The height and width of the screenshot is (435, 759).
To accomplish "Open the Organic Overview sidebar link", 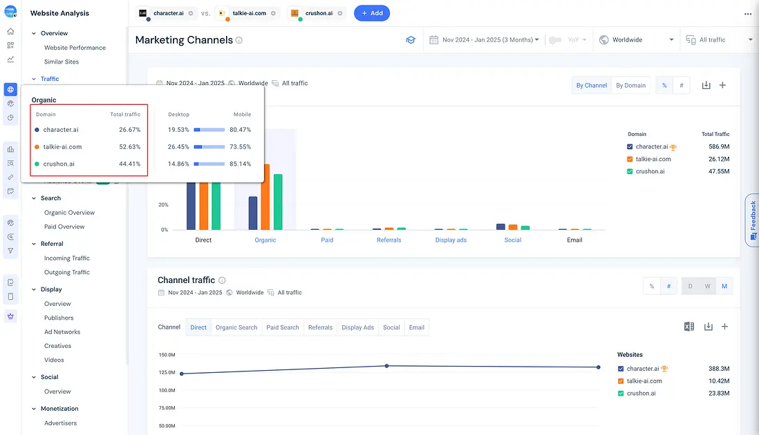I will tap(69, 213).
